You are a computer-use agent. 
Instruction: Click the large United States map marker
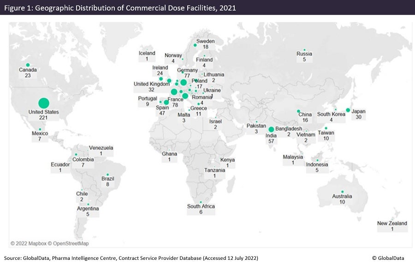point(44,103)
